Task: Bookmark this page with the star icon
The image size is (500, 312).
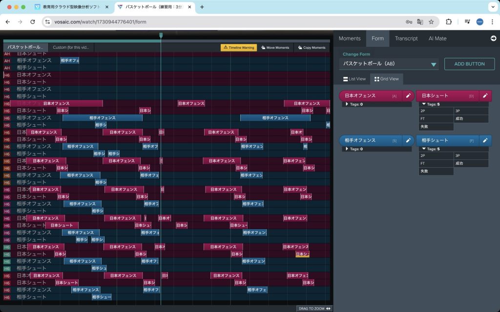Action: pyautogui.click(x=431, y=22)
